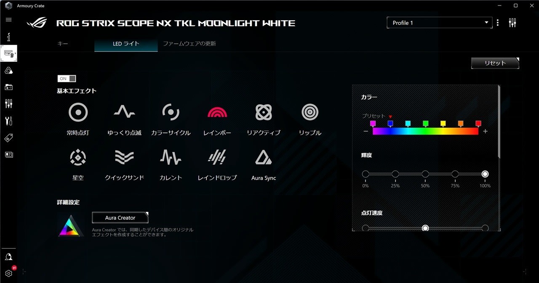Click the 基本エフェクト heading

[77, 91]
